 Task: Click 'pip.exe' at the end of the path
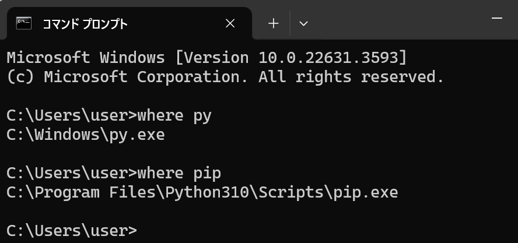pos(365,193)
